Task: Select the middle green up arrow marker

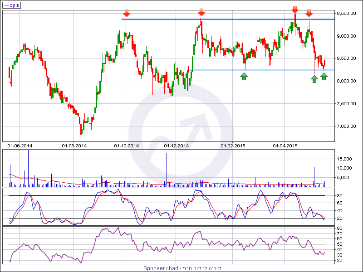Action: 314,79
